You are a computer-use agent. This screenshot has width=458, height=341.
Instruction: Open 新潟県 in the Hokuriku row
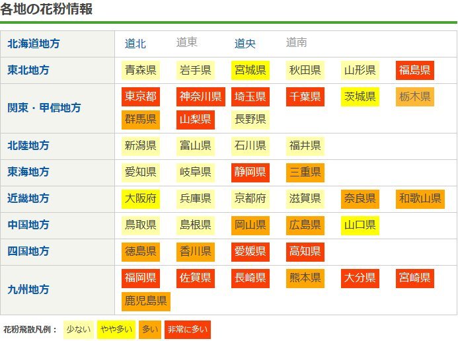point(141,145)
